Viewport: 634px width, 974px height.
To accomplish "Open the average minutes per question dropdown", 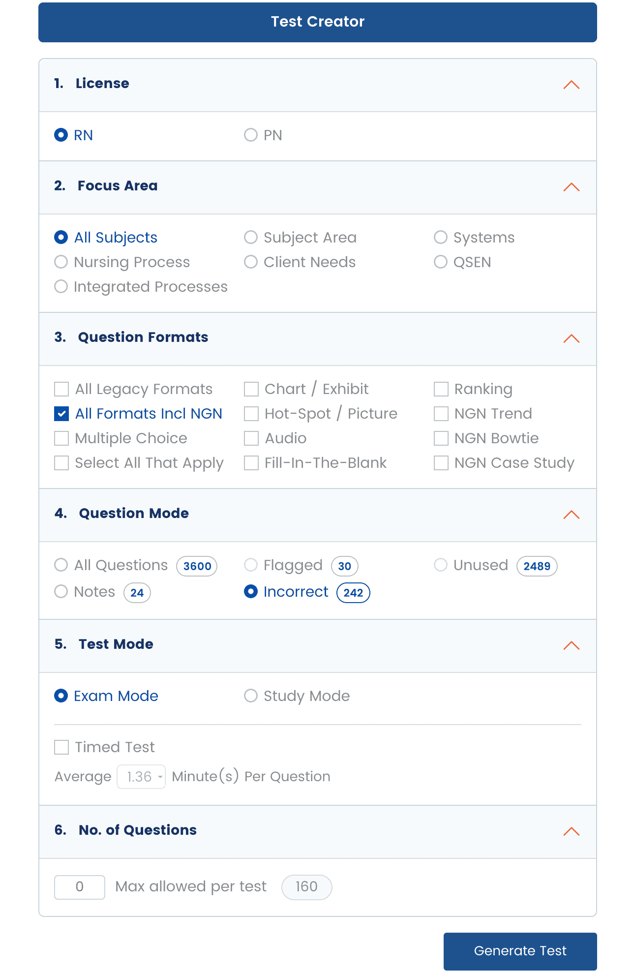I will pyautogui.click(x=141, y=777).
